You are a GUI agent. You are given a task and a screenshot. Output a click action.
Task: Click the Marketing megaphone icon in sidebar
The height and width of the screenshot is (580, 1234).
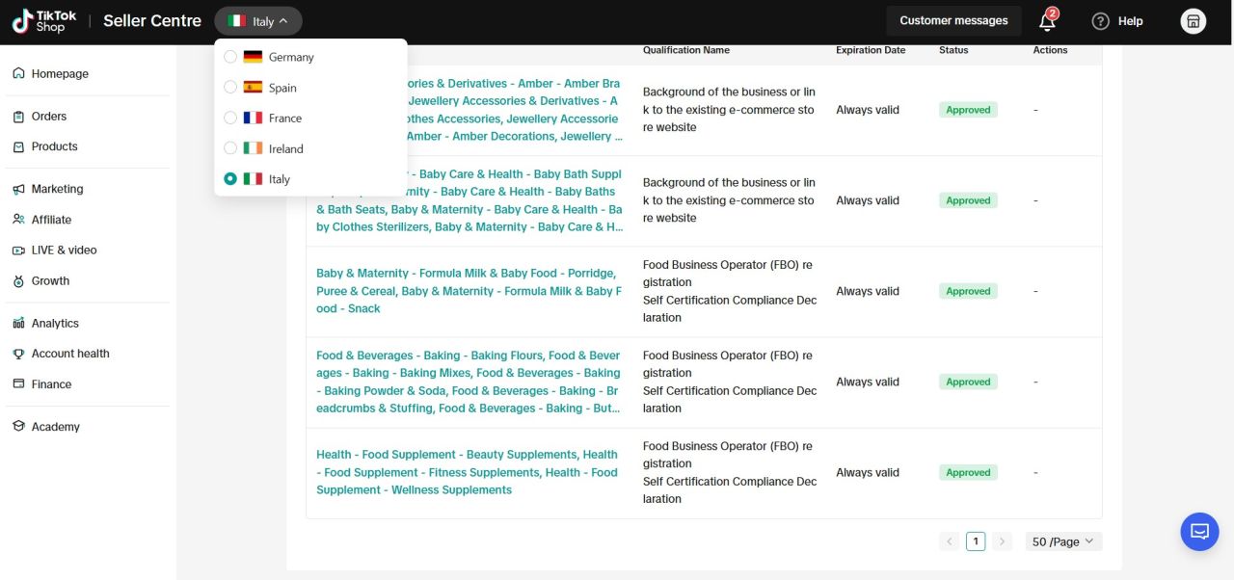tap(18, 190)
